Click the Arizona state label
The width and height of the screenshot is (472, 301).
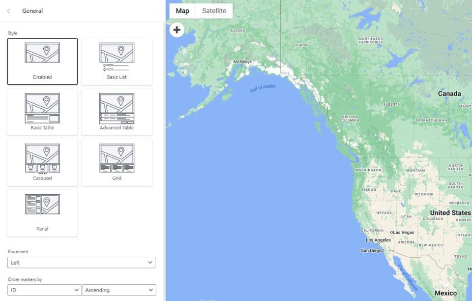(407, 242)
